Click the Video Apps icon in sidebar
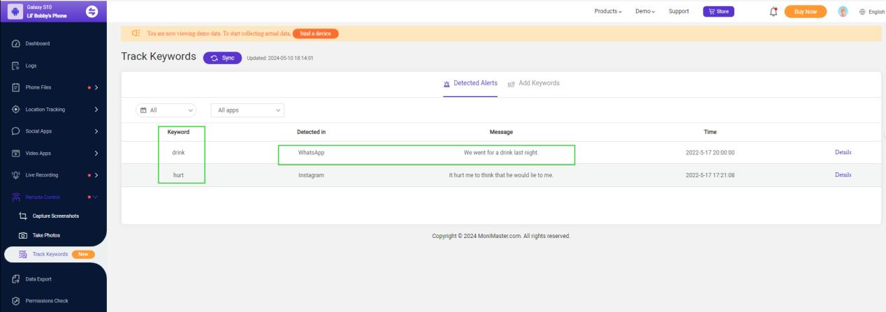The height and width of the screenshot is (312, 886). point(15,153)
